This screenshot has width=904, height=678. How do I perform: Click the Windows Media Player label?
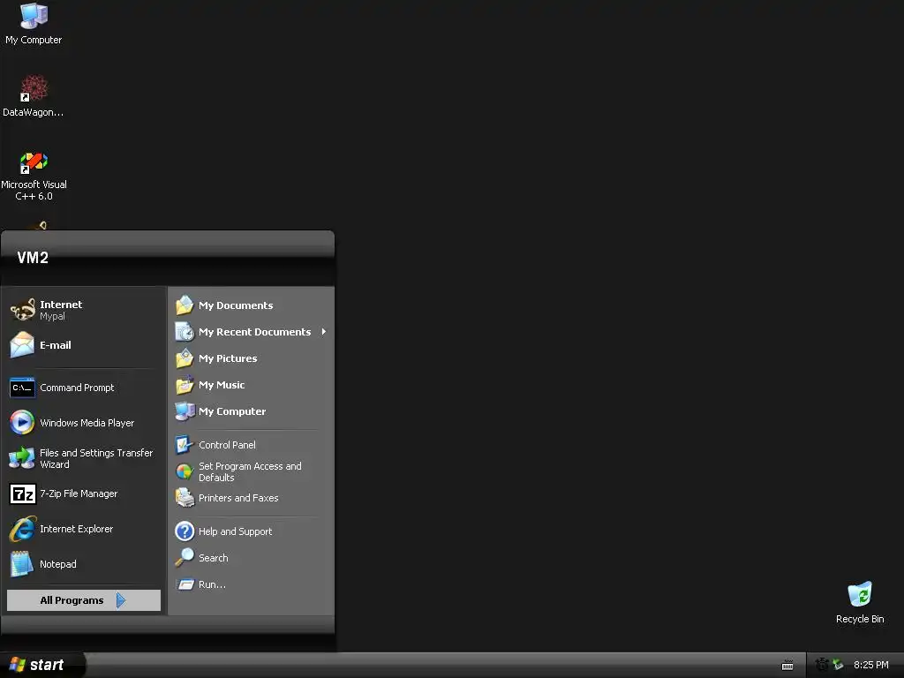click(x=87, y=423)
